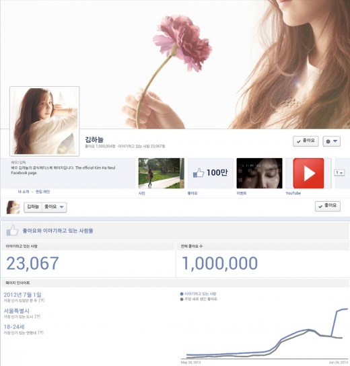Click the page name 김하늘 heading
The width and height of the screenshot is (350, 366).
[x=94, y=139]
